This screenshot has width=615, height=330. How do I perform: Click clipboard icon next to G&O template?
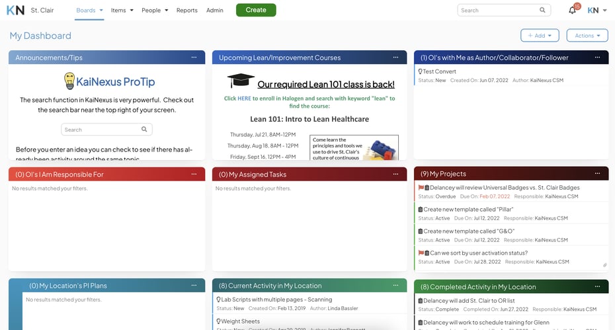pos(420,231)
